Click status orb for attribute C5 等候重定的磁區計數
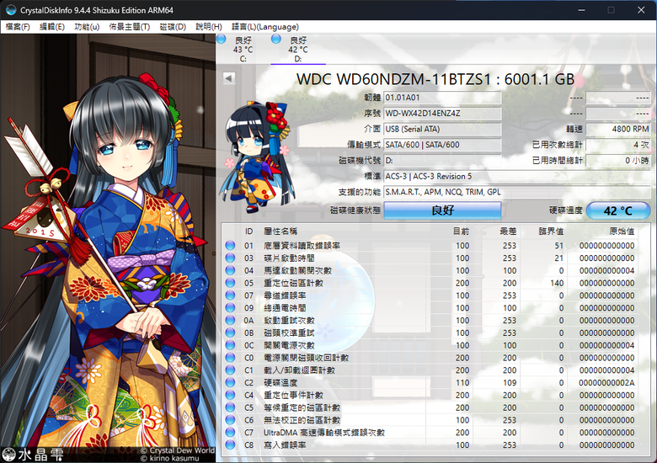Image resolution: width=657 pixels, height=463 pixels. pos(230,407)
